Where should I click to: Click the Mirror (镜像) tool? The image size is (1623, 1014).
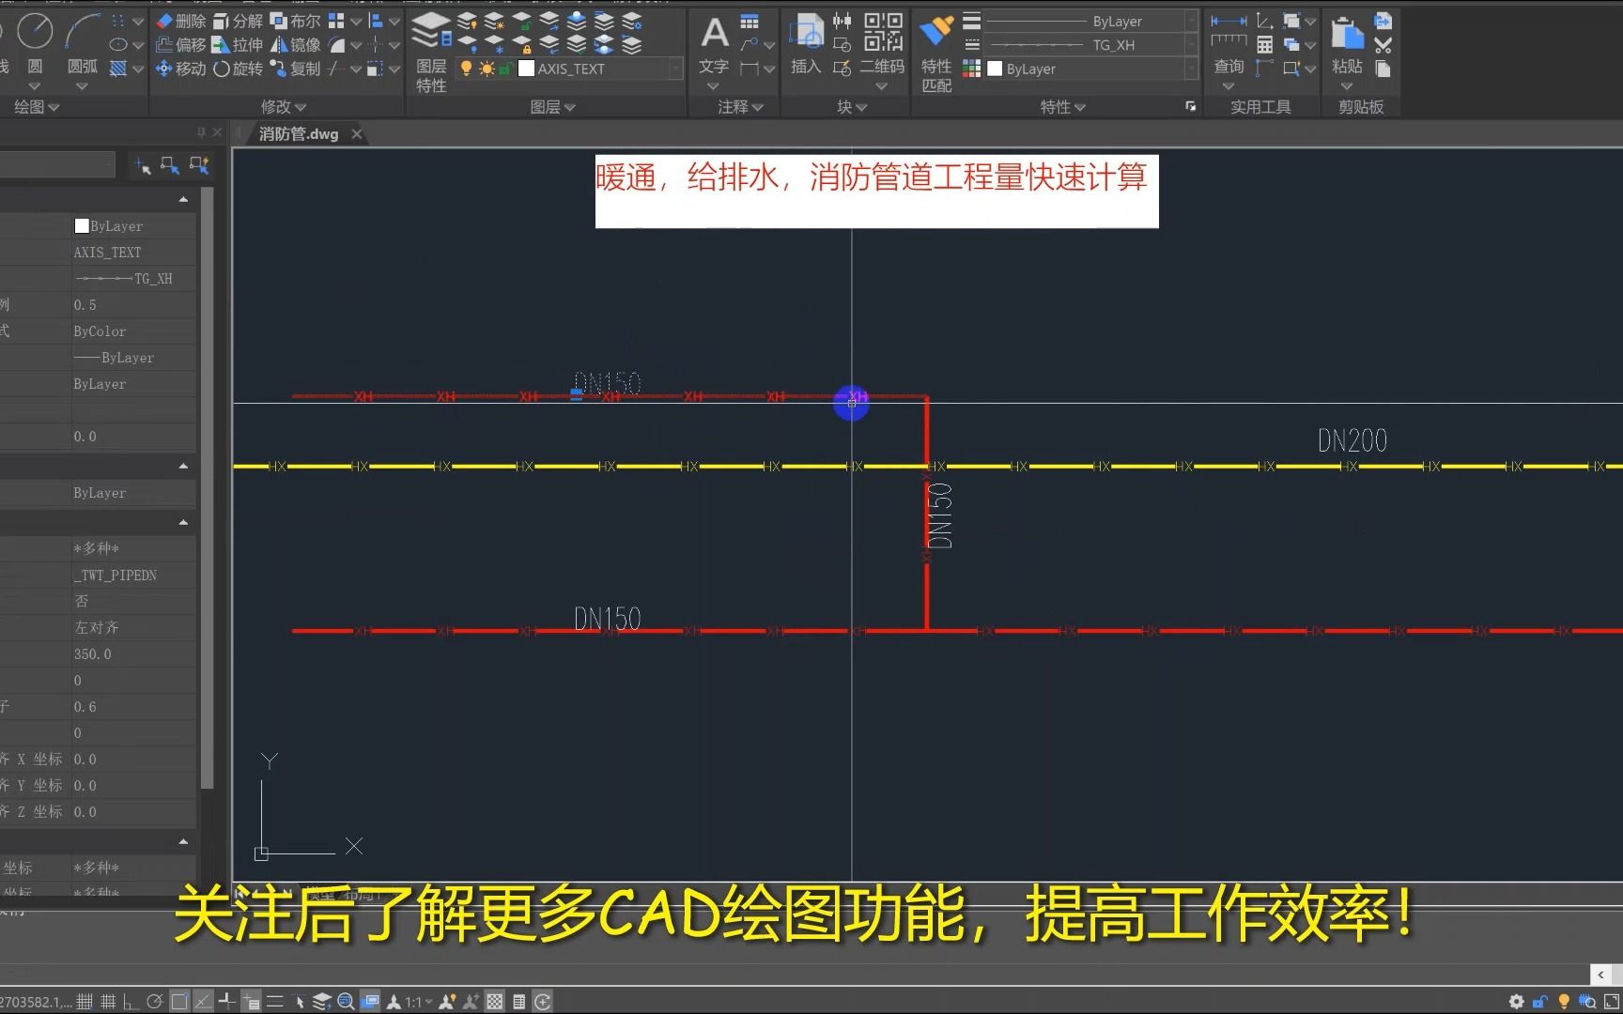point(295,44)
